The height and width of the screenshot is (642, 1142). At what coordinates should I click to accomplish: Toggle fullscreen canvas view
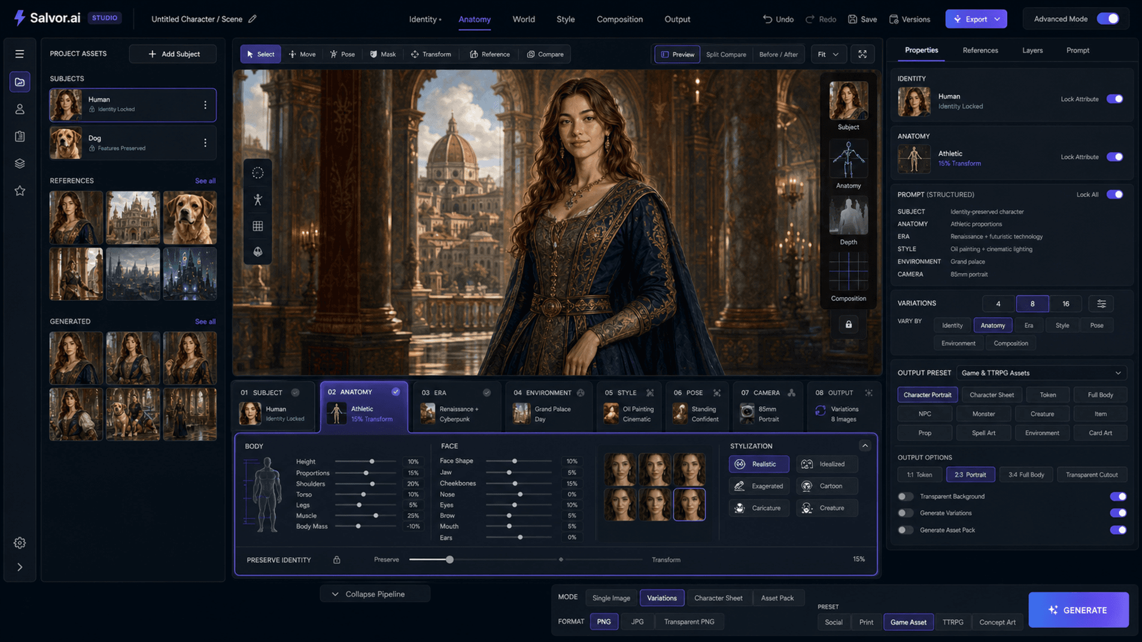point(863,54)
